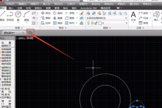Select the Polyline (多段线) tool
The height and width of the screenshot is (108, 162).
click(x=10, y=16)
